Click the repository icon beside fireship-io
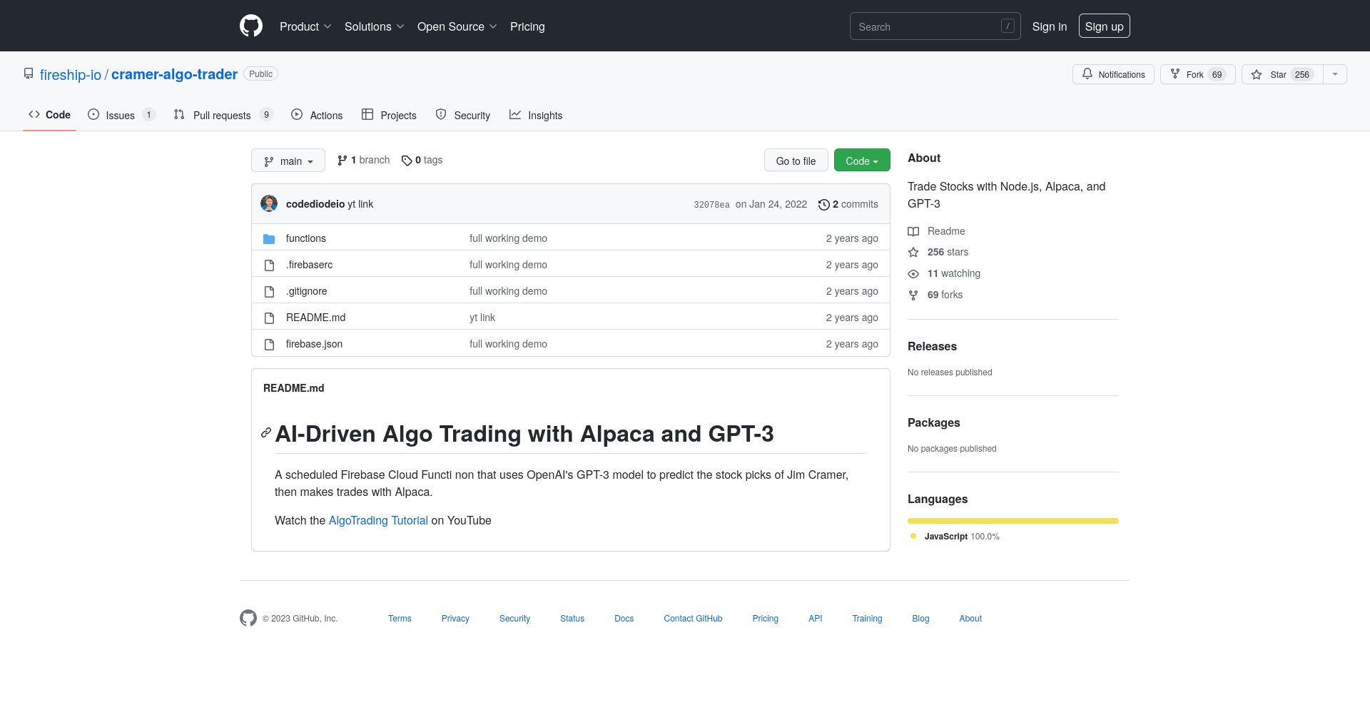This screenshot has width=1370, height=710. (29, 73)
